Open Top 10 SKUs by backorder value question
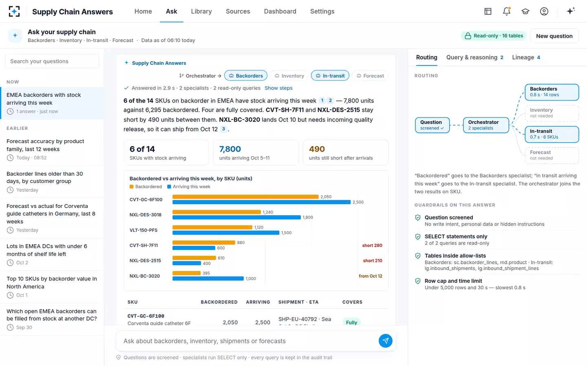Image resolution: width=587 pixels, height=366 pixels. (x=52, y=287)
